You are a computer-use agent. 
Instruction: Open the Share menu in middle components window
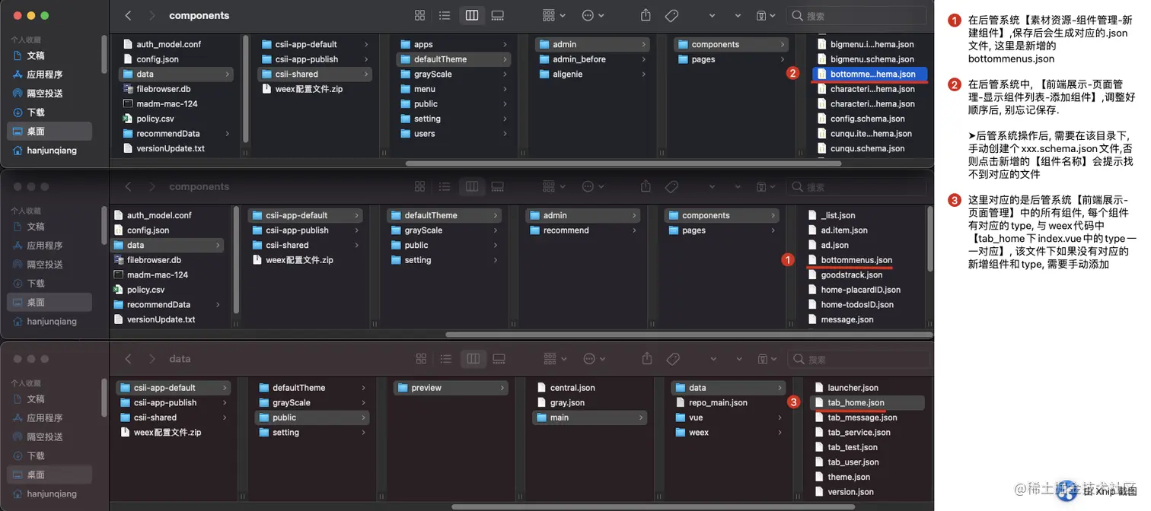click(x=646, y=186)
